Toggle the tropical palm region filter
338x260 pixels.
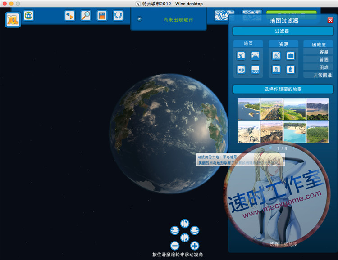[x=241, y=70]
